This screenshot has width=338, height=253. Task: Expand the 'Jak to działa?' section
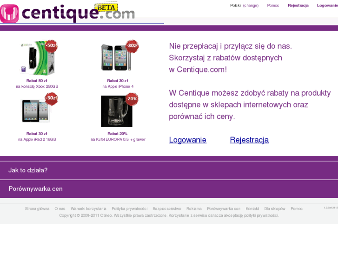pyautogui.click(x=169, y=170)
